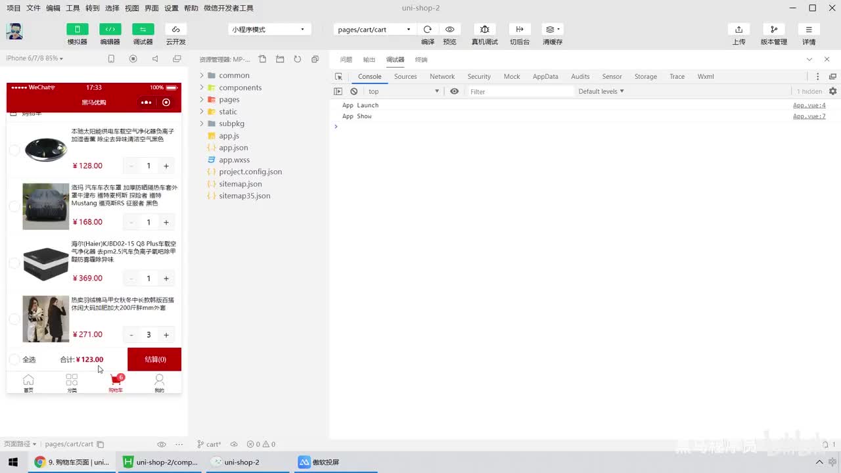The height and width of the screenshot is (473, 841).
Task: Click the 切后台 switch-to-background icon
Action: [520, 30]
